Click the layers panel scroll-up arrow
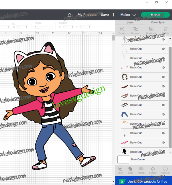Viewport: 172px width, 185px height. (170, 38)
